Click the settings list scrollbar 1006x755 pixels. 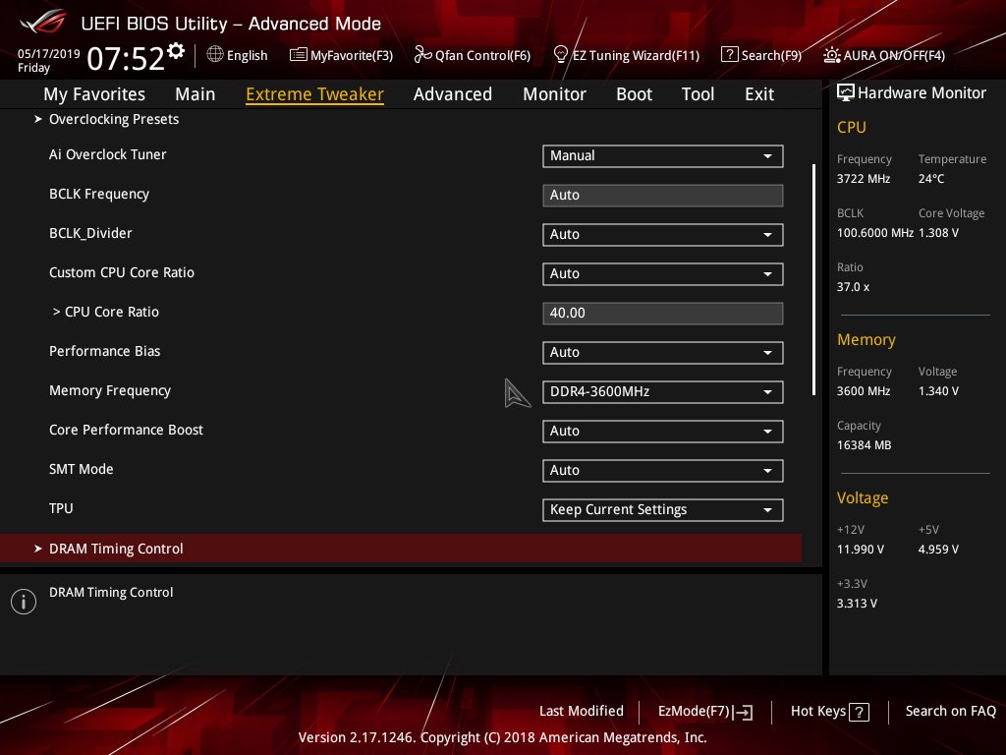pos(813,279)
